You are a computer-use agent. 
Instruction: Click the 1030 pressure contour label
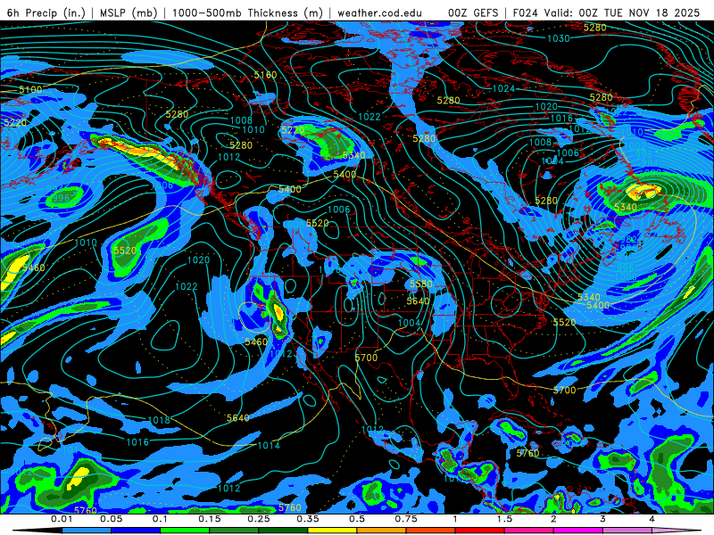click(559, 38)
